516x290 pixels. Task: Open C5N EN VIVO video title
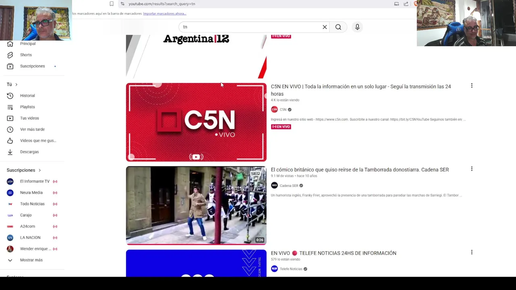[361, 90]
